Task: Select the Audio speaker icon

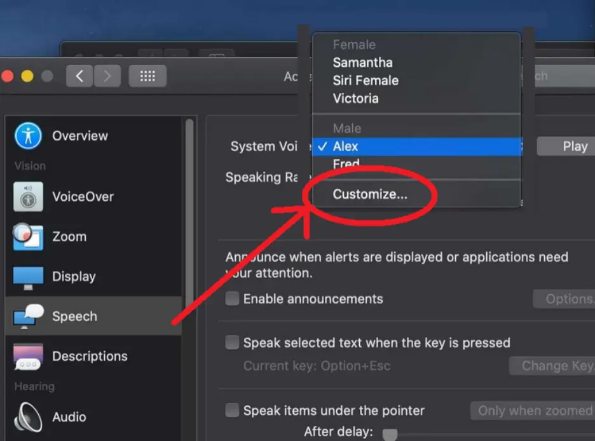Action: (x=28, y=417)
